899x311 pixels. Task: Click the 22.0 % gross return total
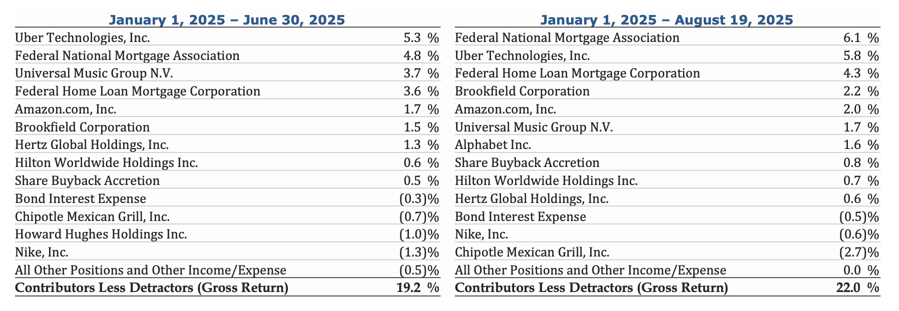click(858, 288)
